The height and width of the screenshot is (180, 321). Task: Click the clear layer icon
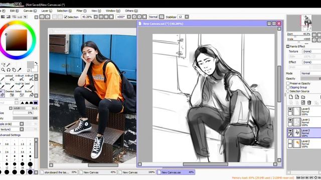(x=303, y=102)
